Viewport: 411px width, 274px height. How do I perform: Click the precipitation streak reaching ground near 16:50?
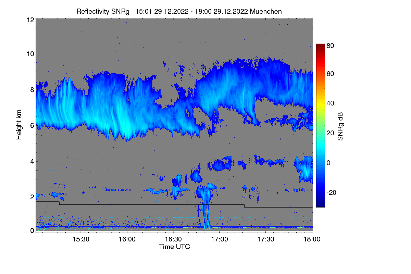[206, 209]
